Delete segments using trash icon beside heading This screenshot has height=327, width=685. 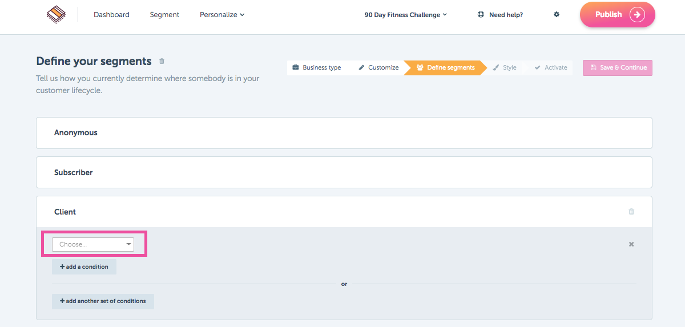(162, 61)
